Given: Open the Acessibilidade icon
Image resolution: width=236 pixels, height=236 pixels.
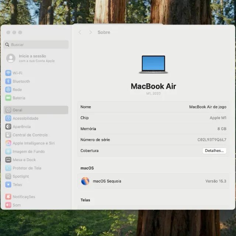Looking at the screenshot, I should click(8, 118).
